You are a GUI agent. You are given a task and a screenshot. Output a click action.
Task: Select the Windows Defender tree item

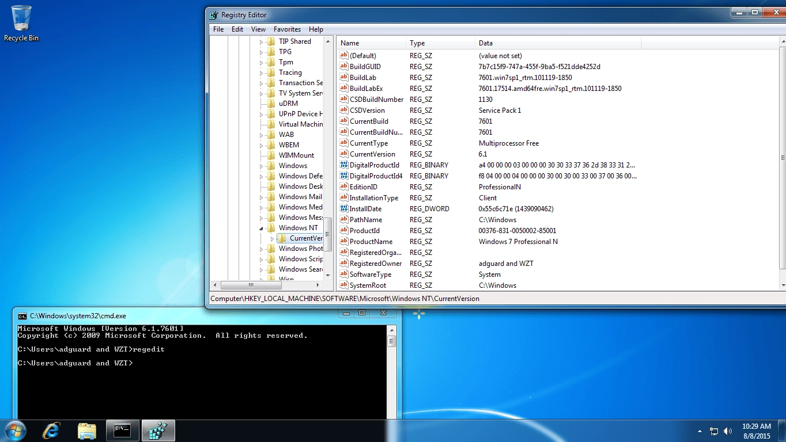coord(300,176)
